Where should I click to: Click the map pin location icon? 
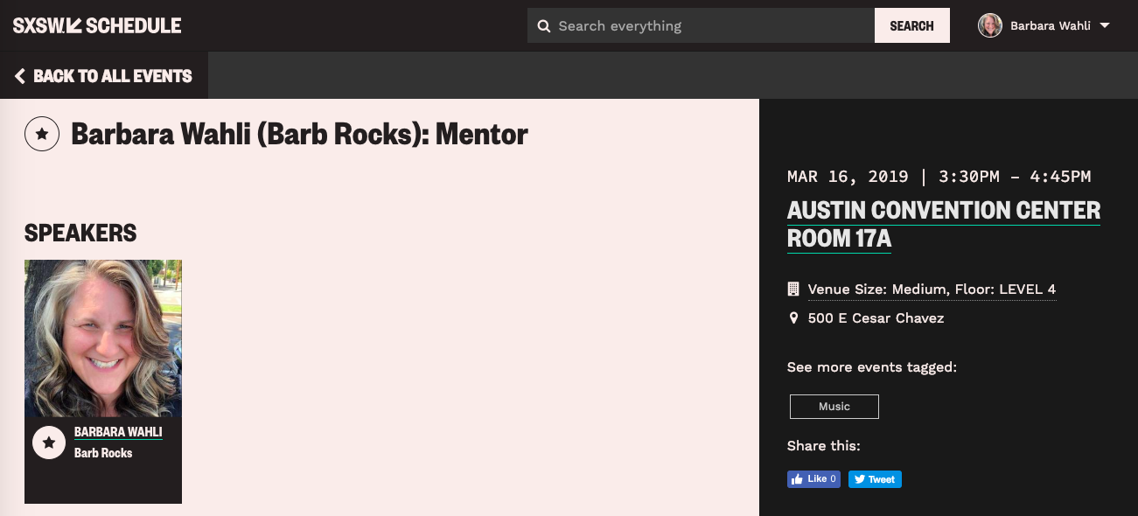click(793, 318)
